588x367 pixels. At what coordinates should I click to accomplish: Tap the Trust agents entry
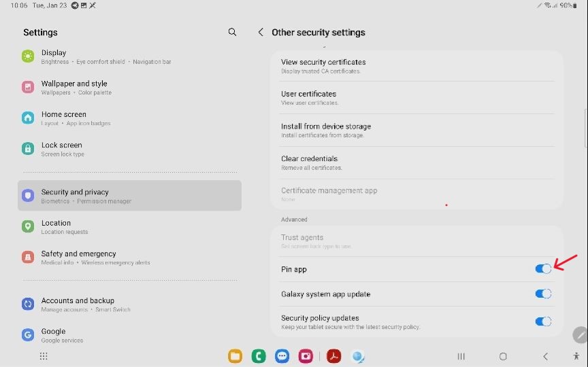[x=417, y=241]
